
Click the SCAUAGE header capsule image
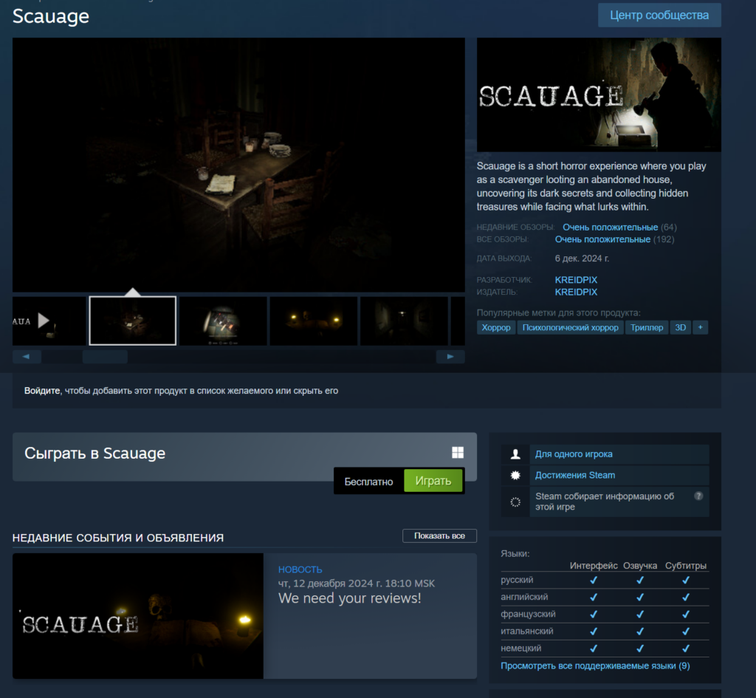coord(599,95)
